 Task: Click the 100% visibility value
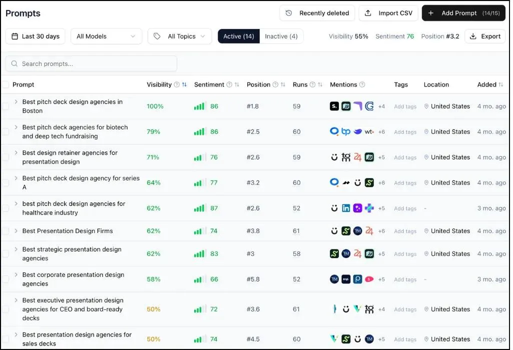click(x=155, y=106)
